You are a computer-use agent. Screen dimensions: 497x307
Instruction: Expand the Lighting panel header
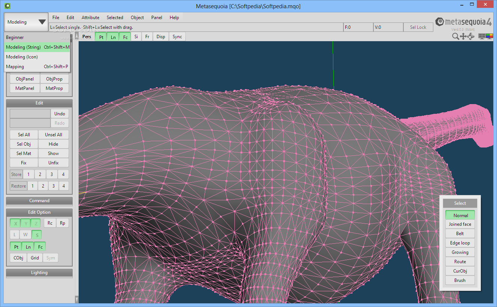pyautogui.click(x=39, y=273)
